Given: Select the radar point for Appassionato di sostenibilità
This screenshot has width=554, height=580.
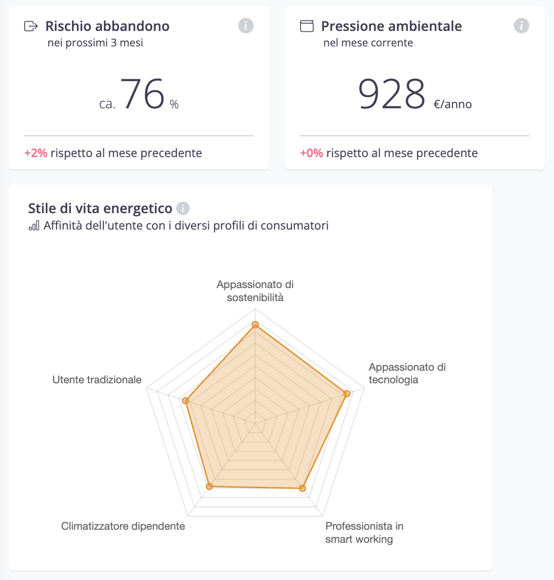Looking at the screenshot, I should tap(255, 325).
